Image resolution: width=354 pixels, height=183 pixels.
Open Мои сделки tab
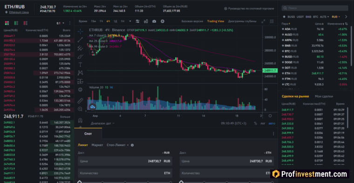coord(324,96)
